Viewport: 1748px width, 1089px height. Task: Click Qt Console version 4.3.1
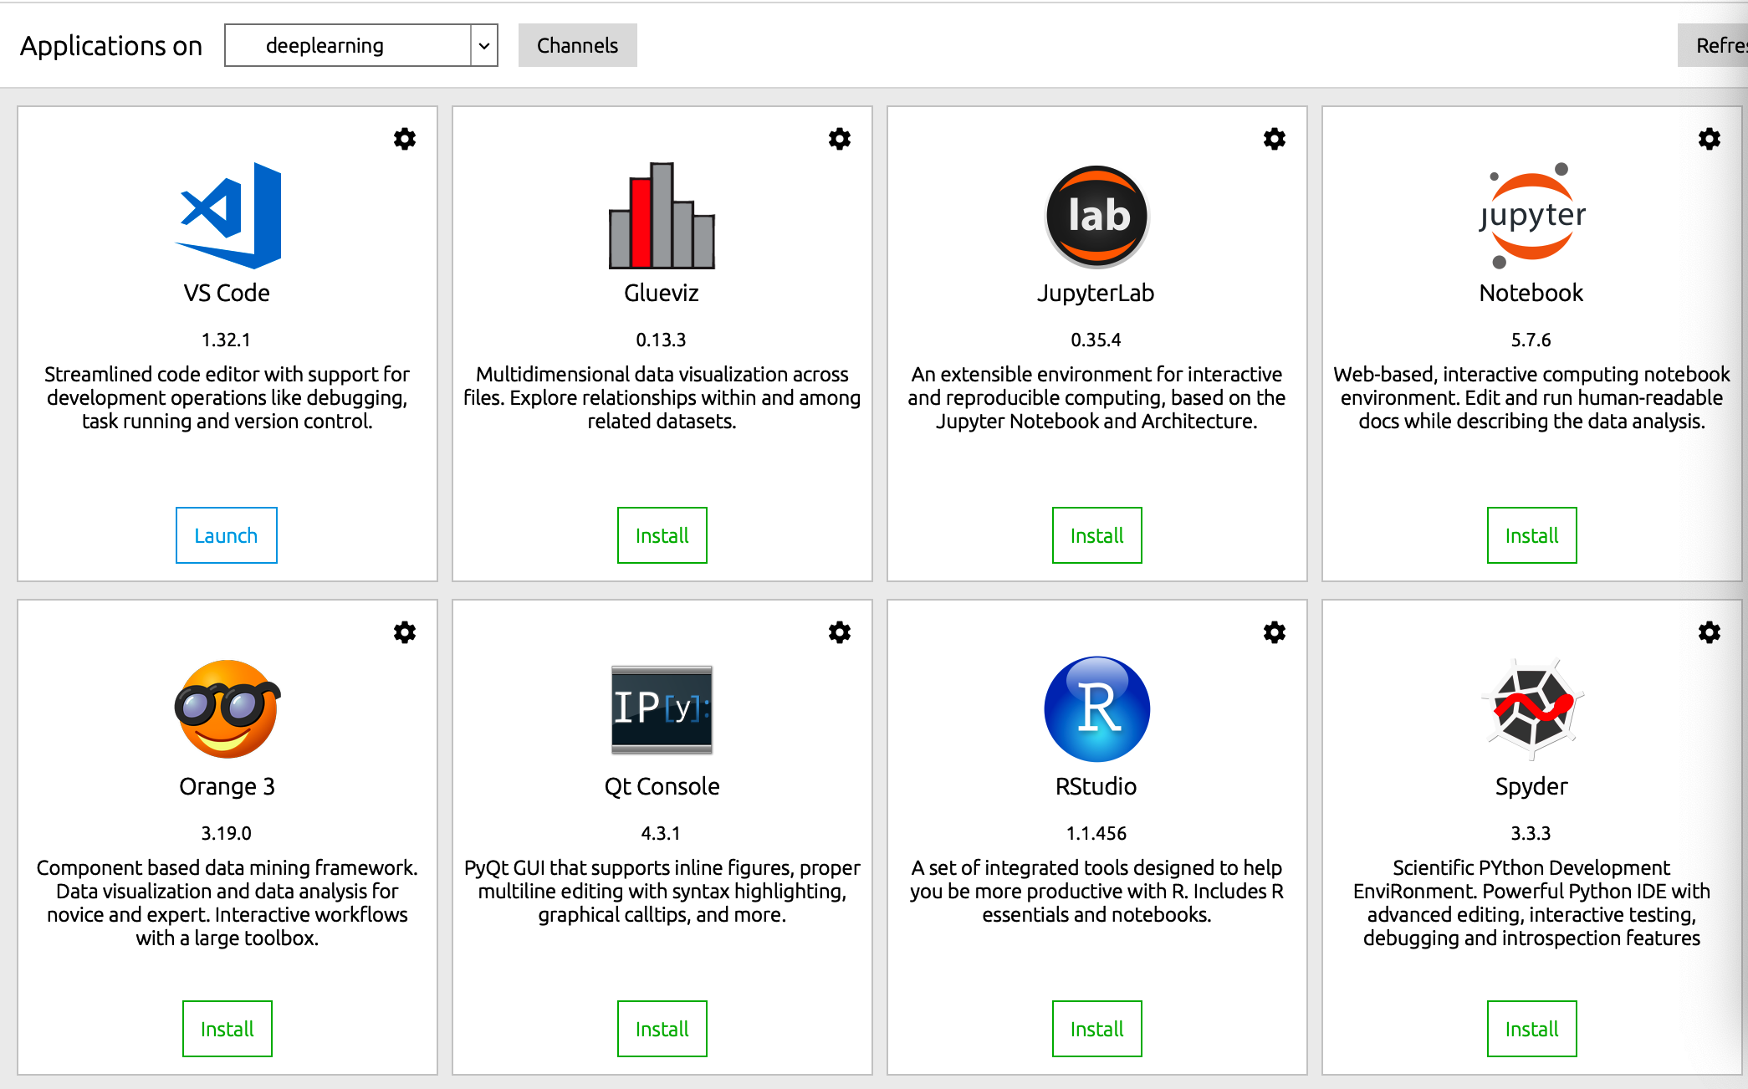pos(661,833)
